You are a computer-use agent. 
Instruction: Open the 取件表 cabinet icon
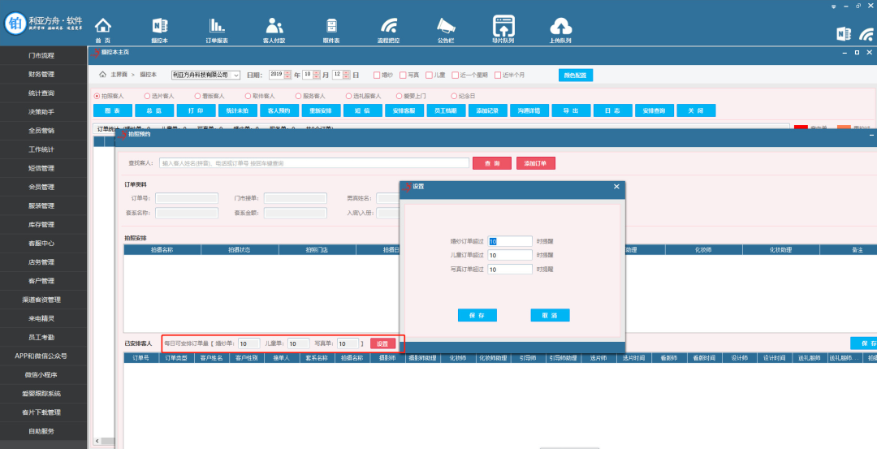[331, 26]
